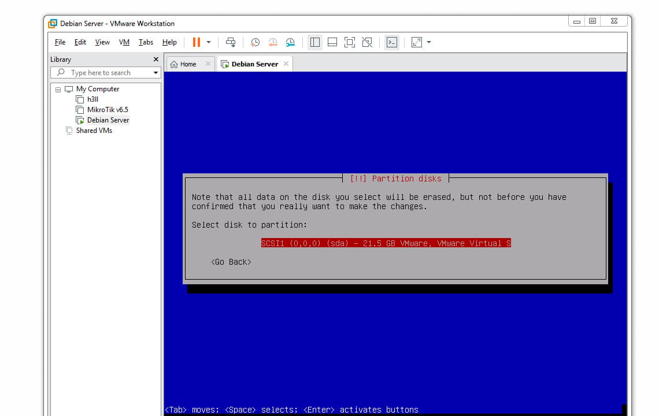Maximize the VMware Workstation window
Viewport: 659px width, 416px height.
point(593,21)
